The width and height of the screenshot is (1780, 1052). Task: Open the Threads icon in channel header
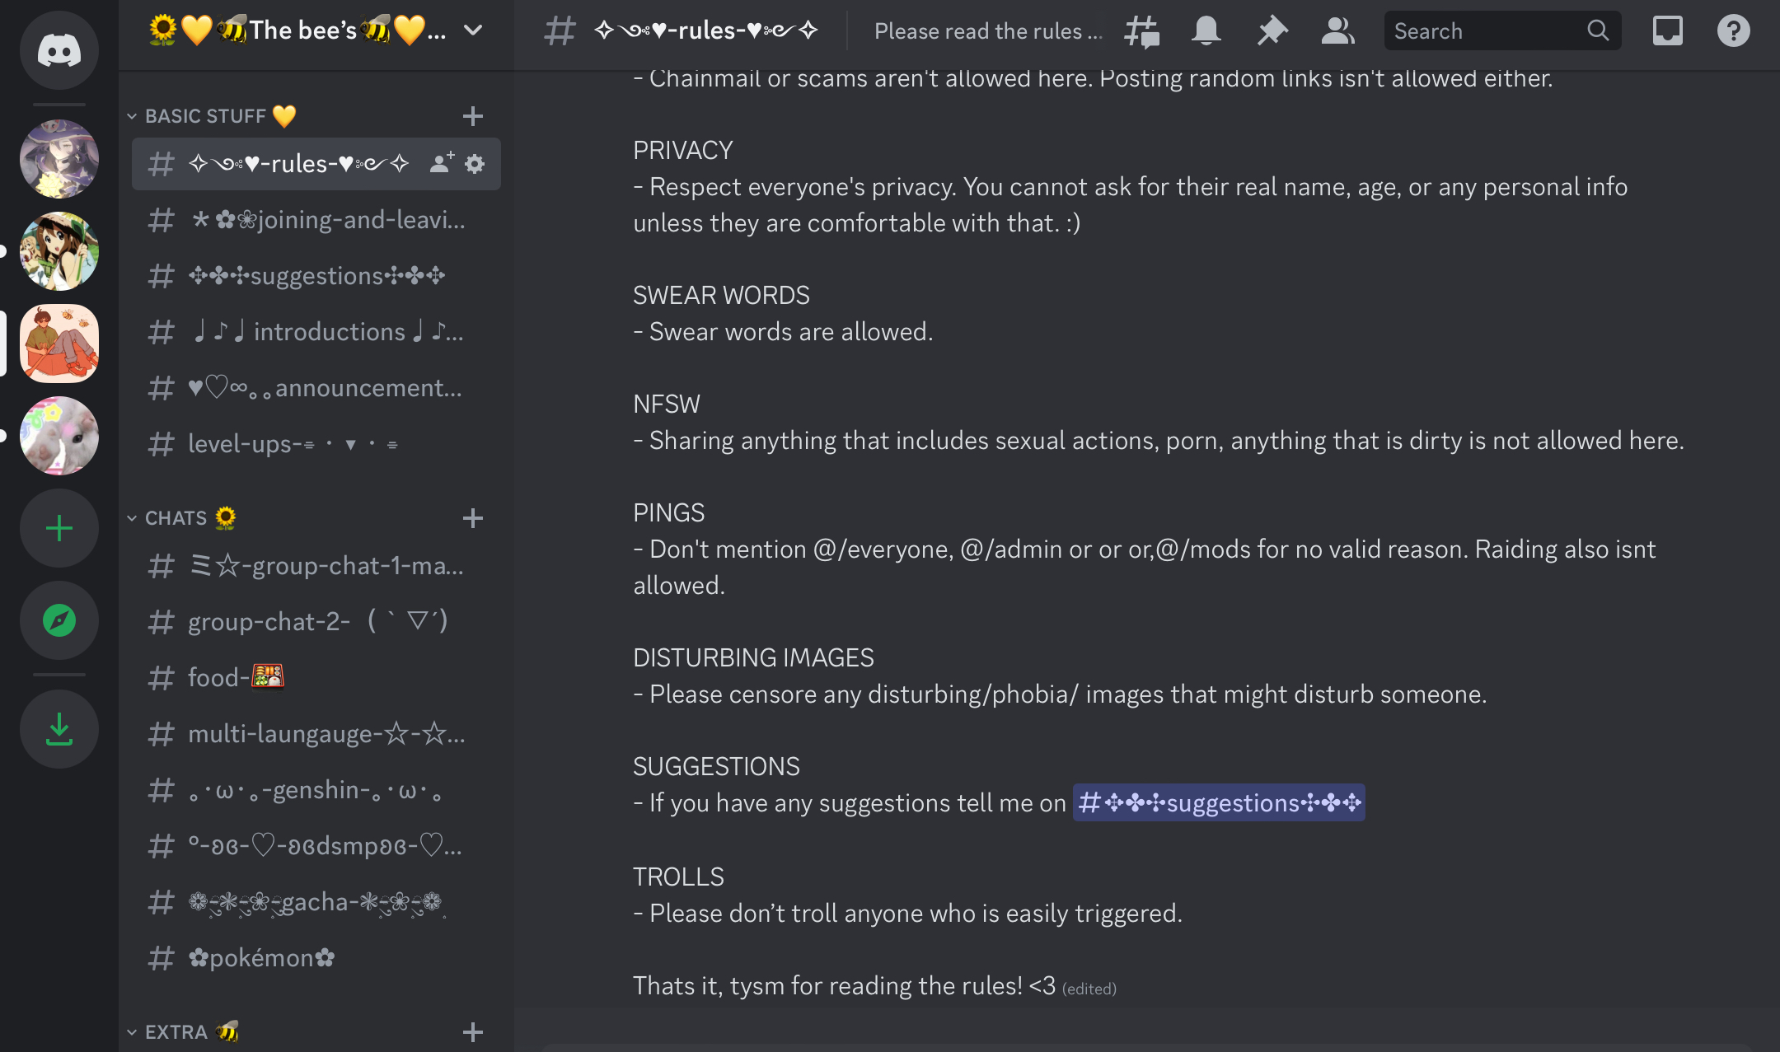coord(1141,30)
